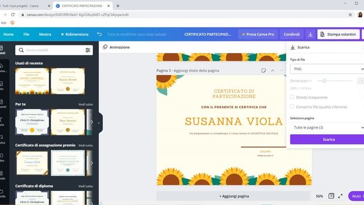Click the download icon in top bar
This screenshot has width=364, height=205.
(x=310, y=34)
